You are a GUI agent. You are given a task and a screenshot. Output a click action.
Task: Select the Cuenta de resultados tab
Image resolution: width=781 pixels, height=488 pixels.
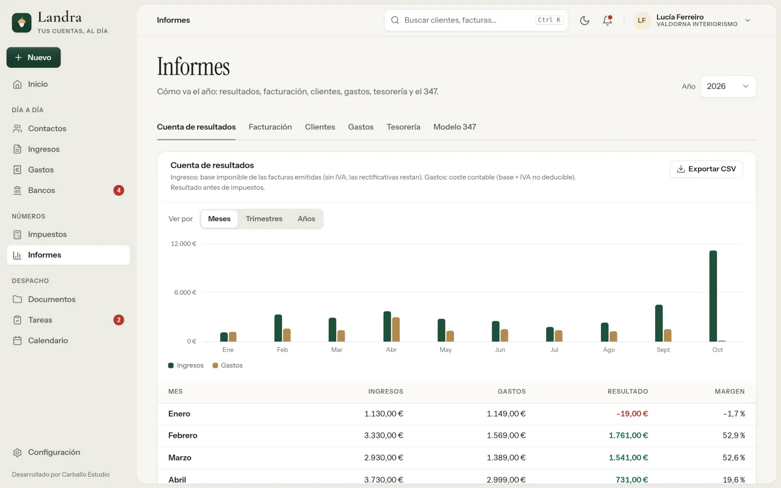(196, 127)
